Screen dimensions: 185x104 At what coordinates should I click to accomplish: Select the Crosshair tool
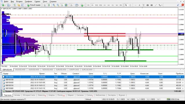coord(130,5)
